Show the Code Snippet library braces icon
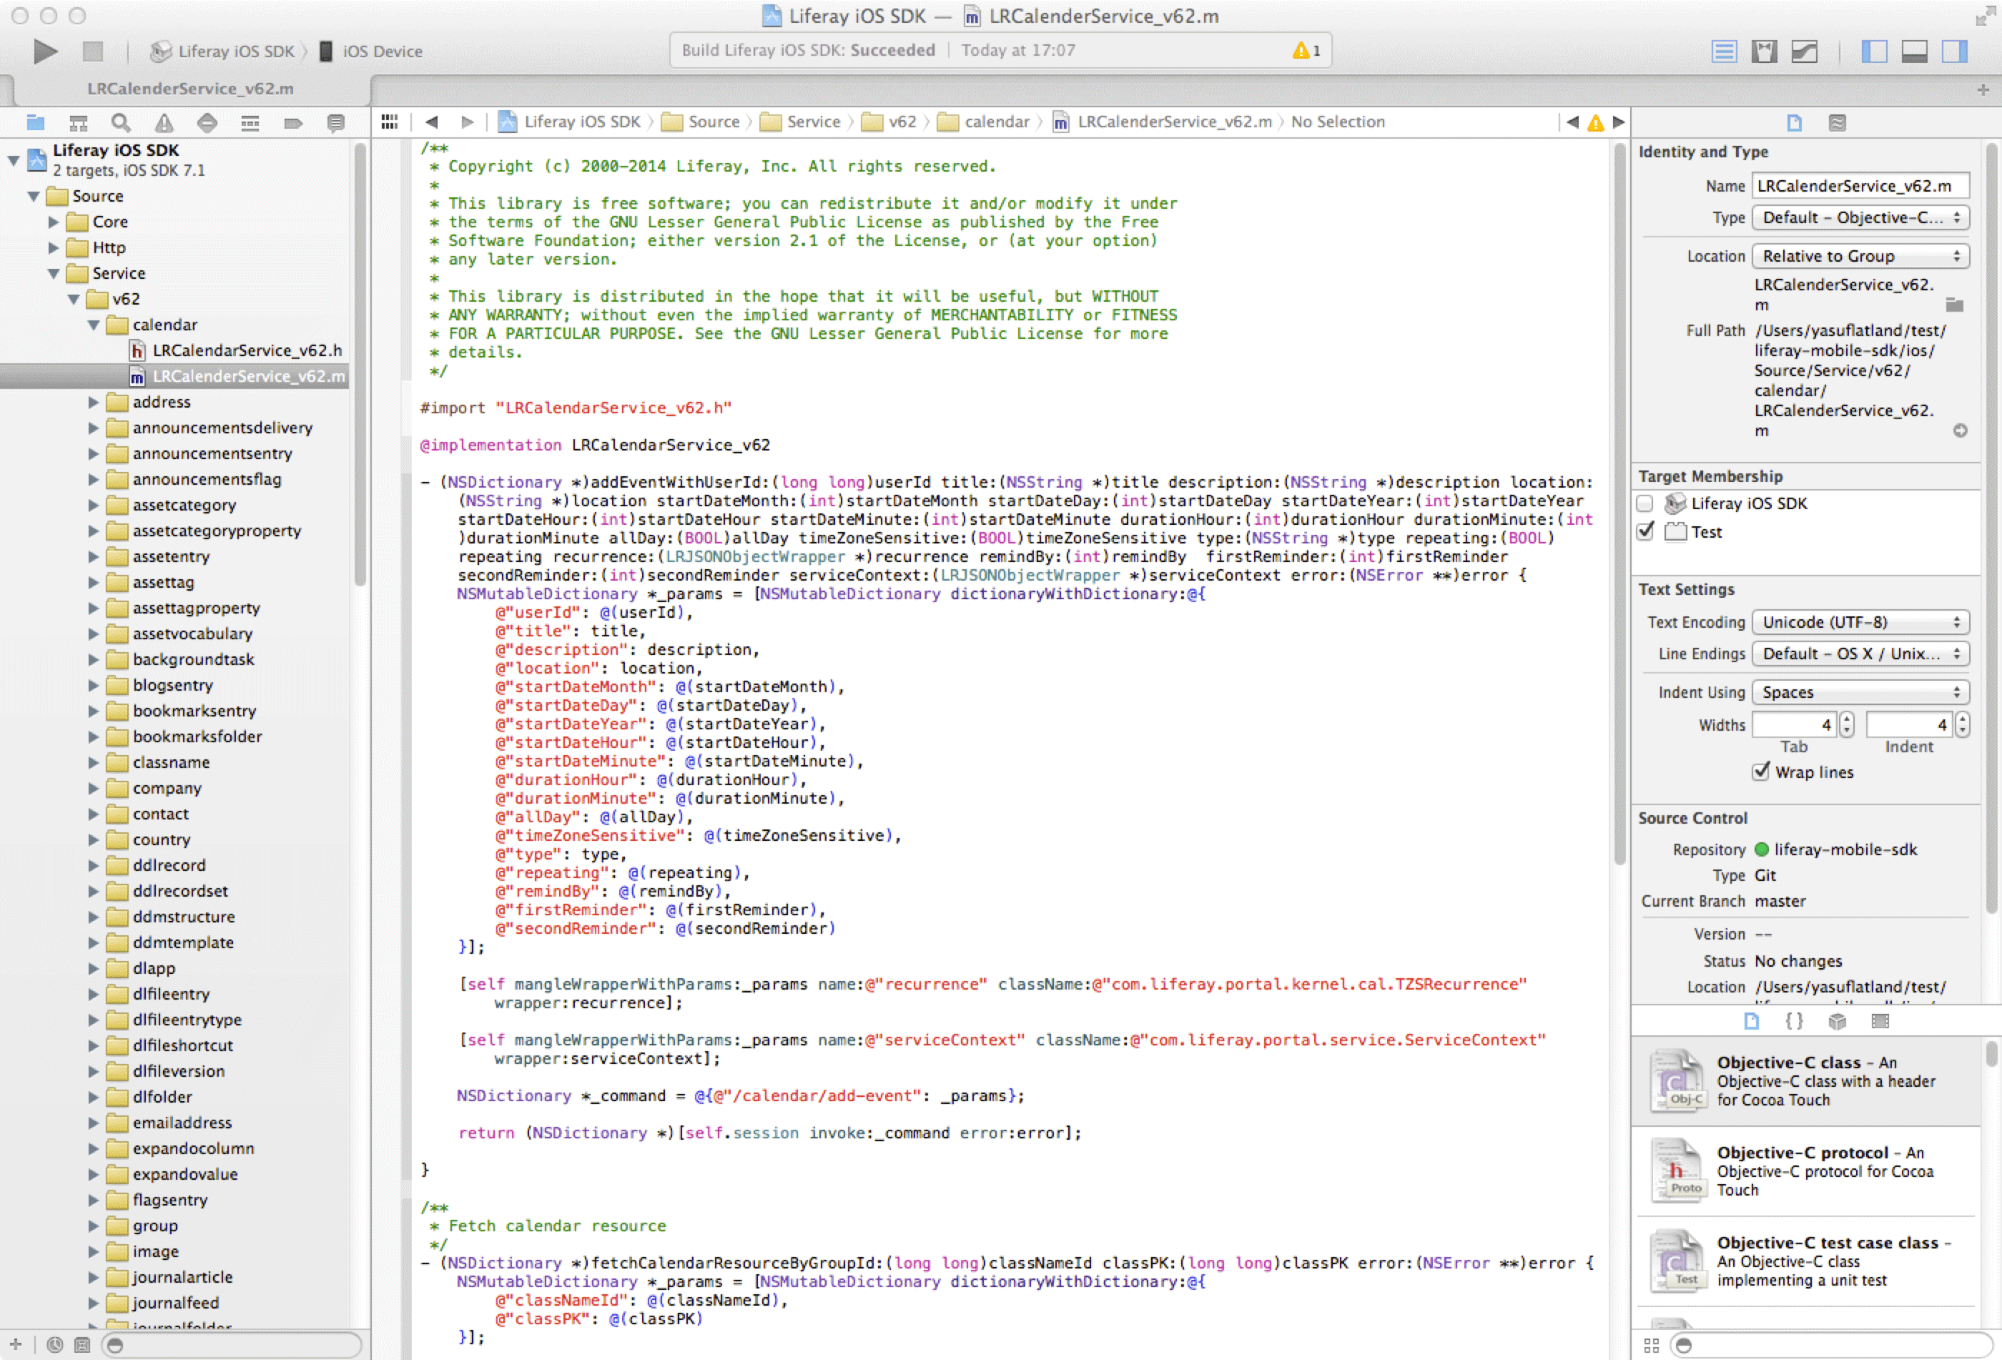 (1793, 1020)
